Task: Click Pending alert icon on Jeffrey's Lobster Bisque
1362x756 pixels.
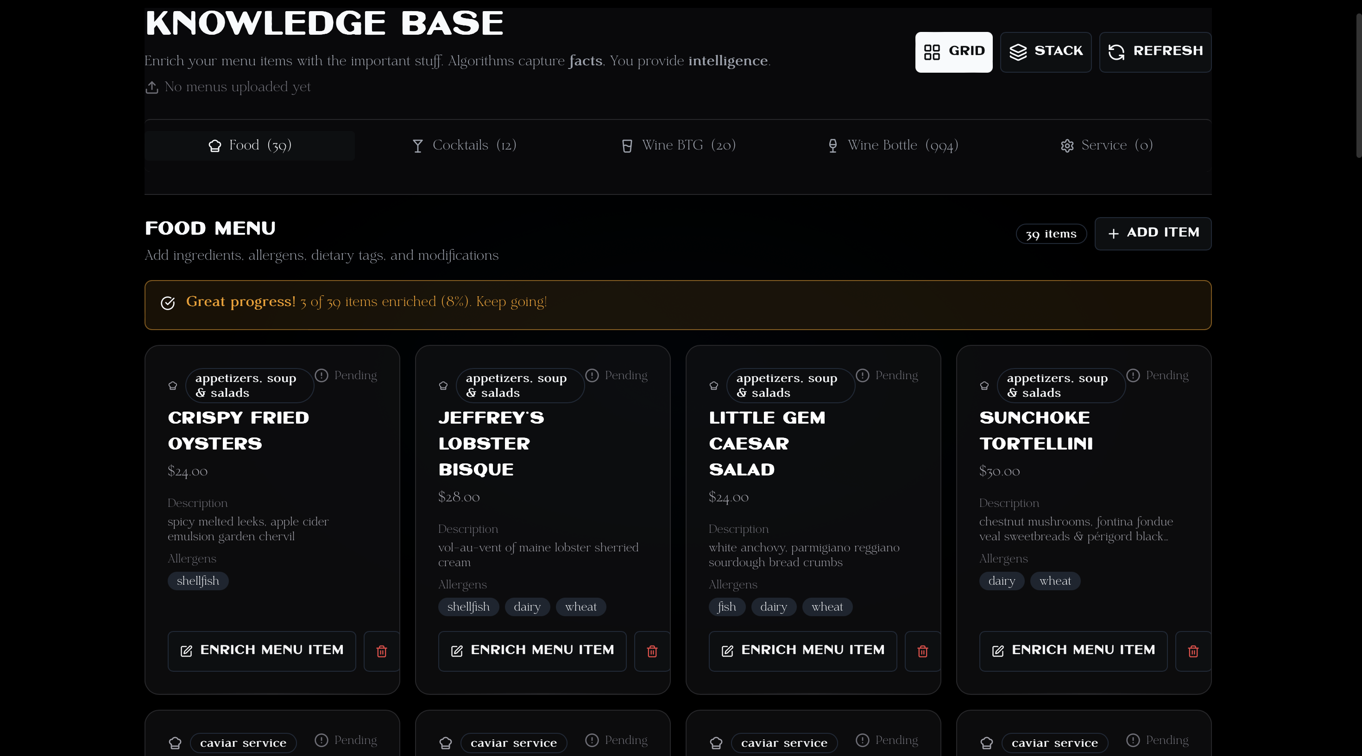Action: (x=593, y=375)
